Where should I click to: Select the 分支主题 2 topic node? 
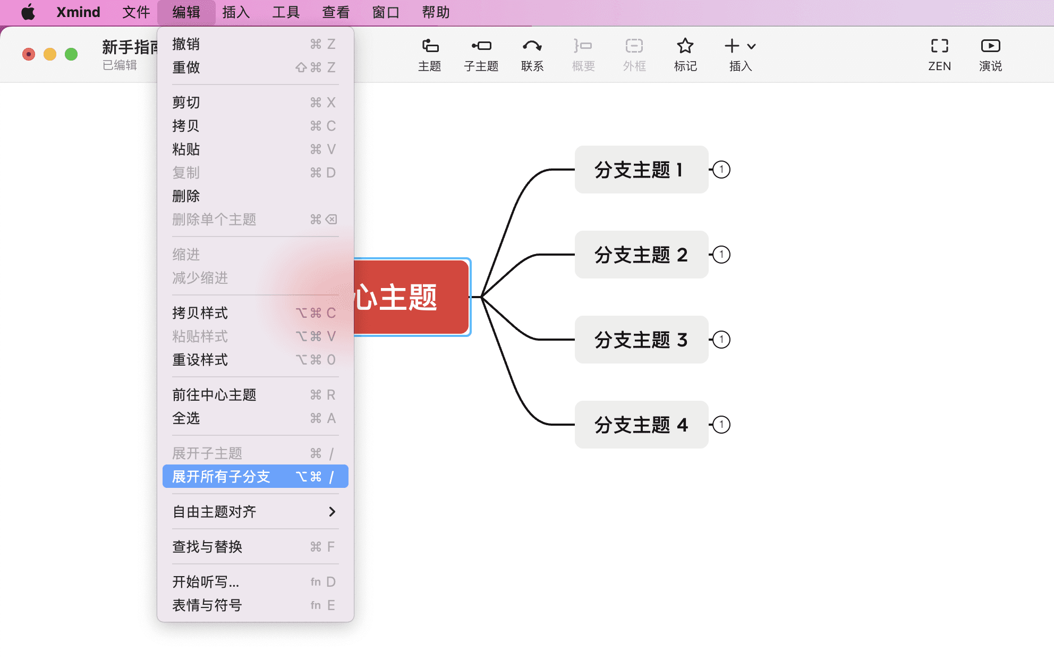click(641, 255)
